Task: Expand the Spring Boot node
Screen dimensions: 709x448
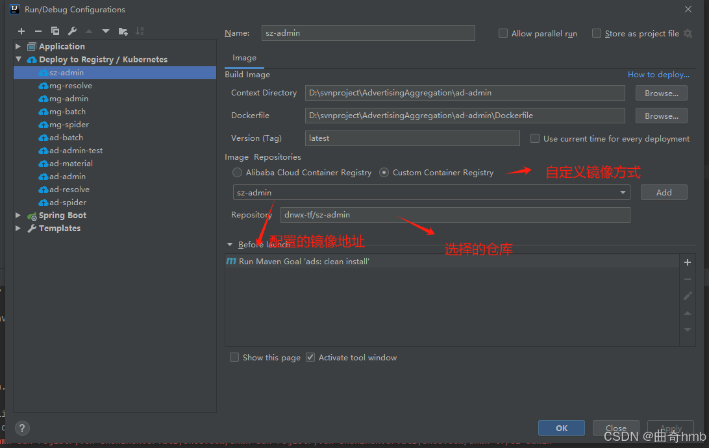Action: pyautogui.click(x=18, y=215)
